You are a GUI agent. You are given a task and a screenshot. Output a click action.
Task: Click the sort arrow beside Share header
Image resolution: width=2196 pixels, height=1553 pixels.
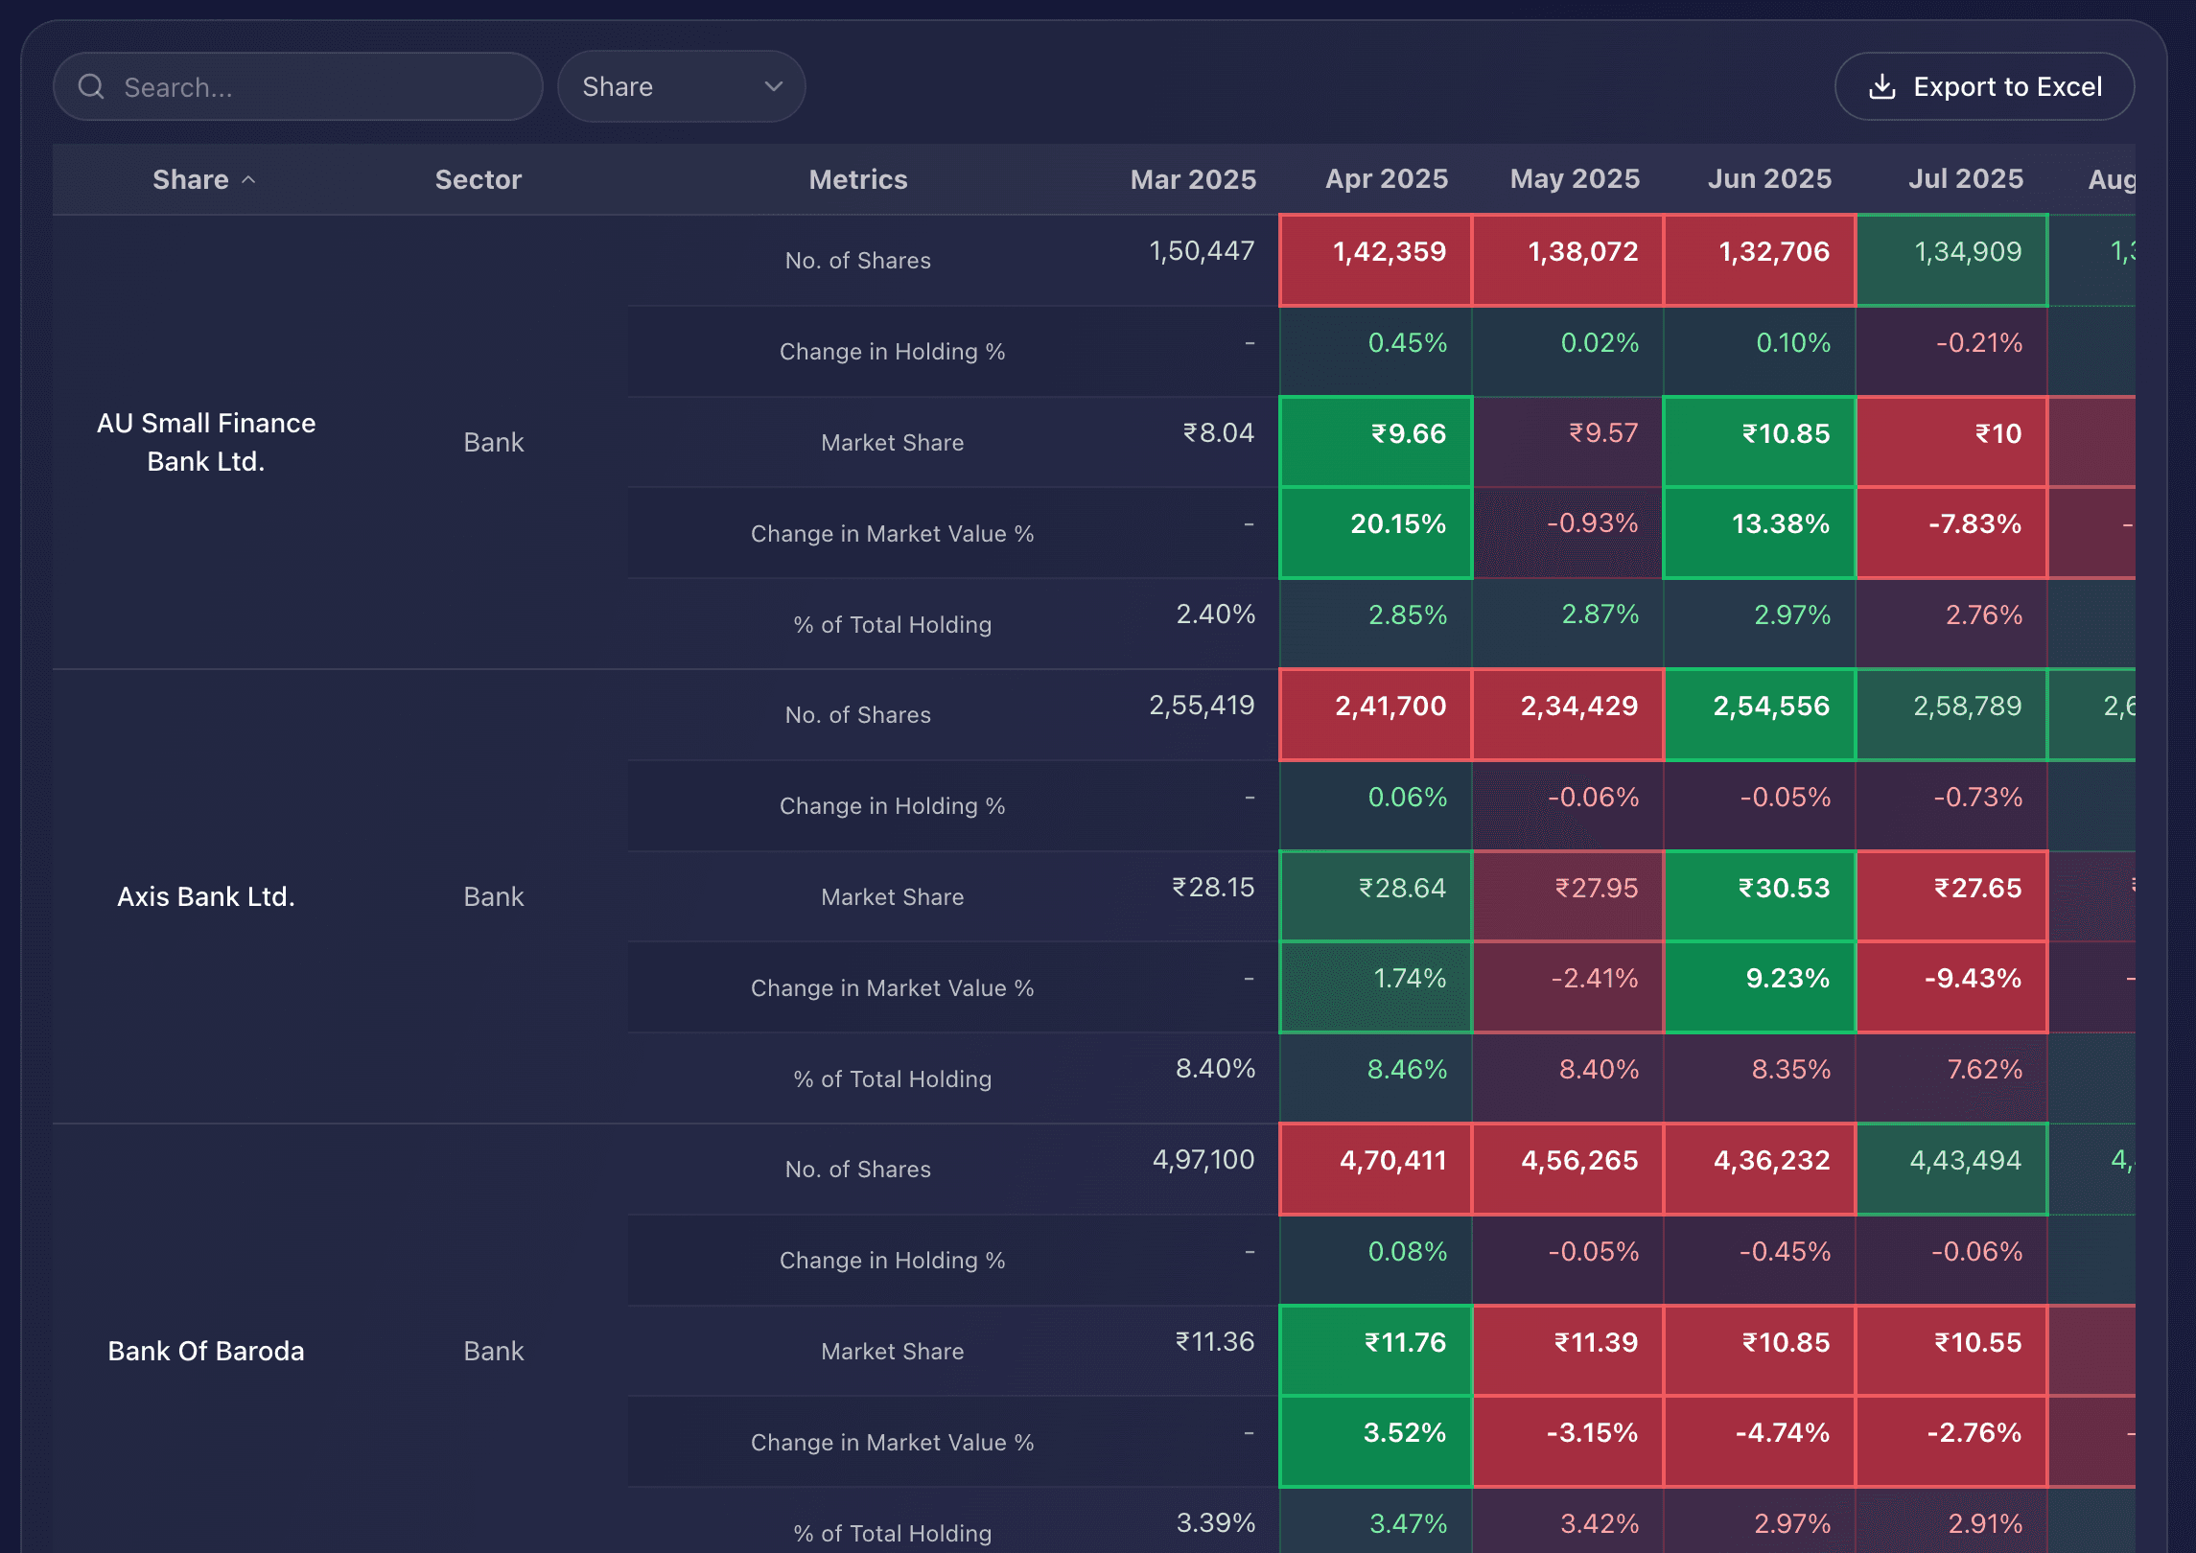tap(249, 179)
